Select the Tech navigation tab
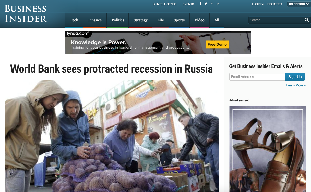311x192 pixels. pyautogui.click(x=74, y=20)
